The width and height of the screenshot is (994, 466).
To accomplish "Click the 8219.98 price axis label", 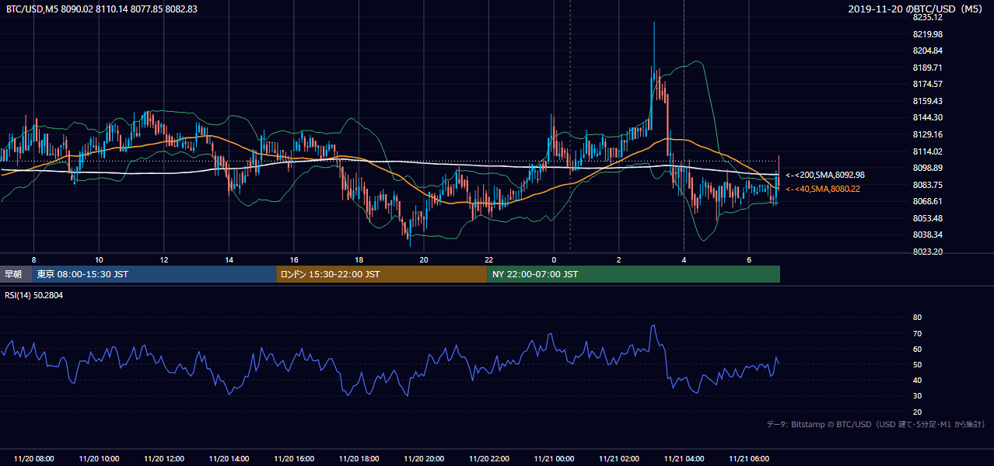I will (x=928, y=34).
